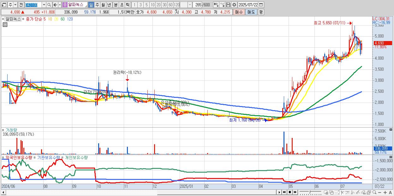394x196 pixels.
Task: Click the scroll-left arrow on the bottom chart scrollbar
Action: (3, 192)
